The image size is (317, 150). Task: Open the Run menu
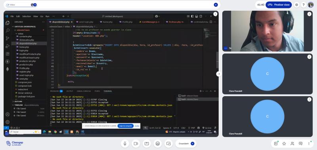click(x=47, y=16)
